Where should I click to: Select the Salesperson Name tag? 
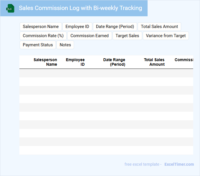41,27
